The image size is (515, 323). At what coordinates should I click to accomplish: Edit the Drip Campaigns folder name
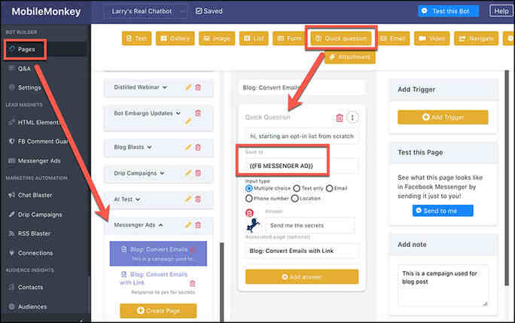188,173
